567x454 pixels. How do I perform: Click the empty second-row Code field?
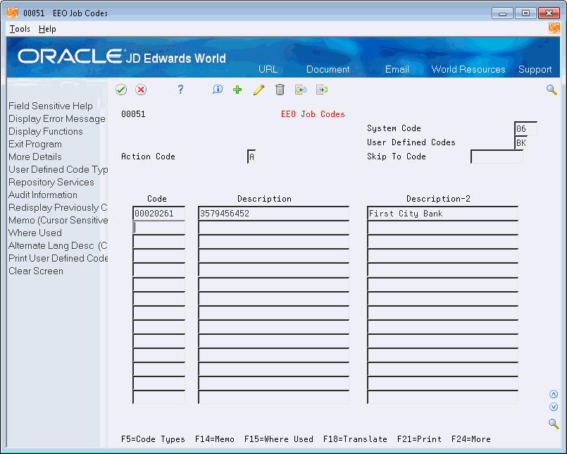tap(158, 228)
